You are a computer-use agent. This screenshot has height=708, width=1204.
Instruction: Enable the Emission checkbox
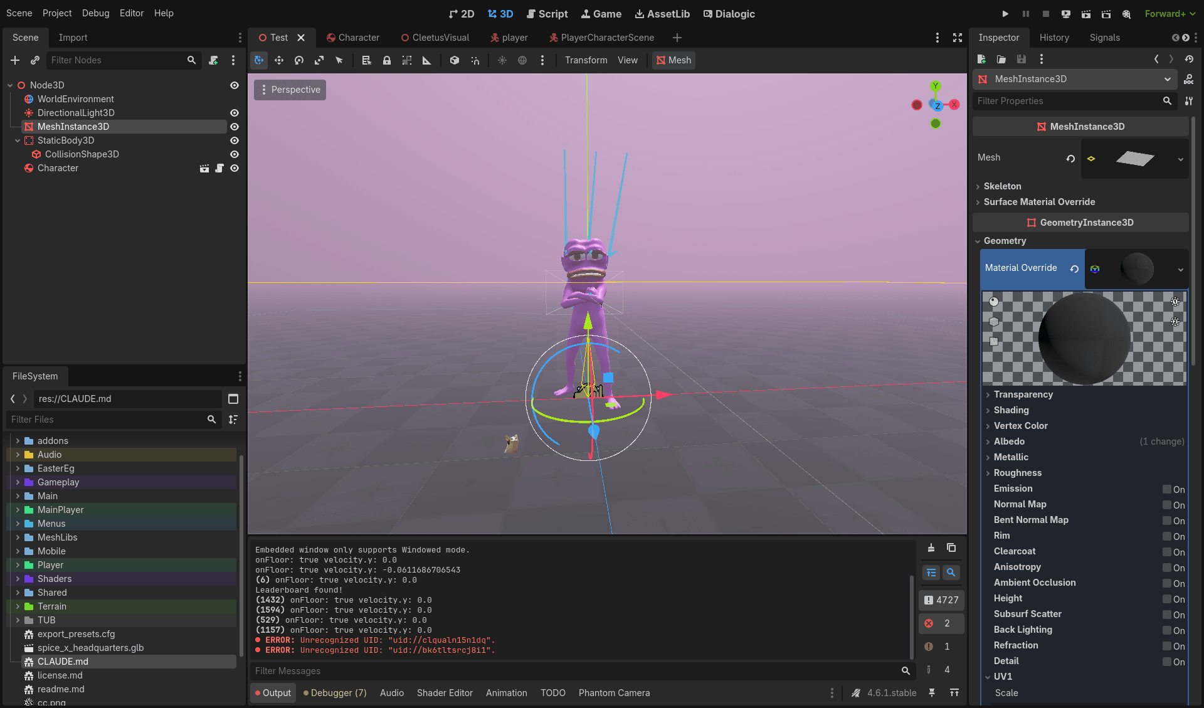[x=1166, y=489]
